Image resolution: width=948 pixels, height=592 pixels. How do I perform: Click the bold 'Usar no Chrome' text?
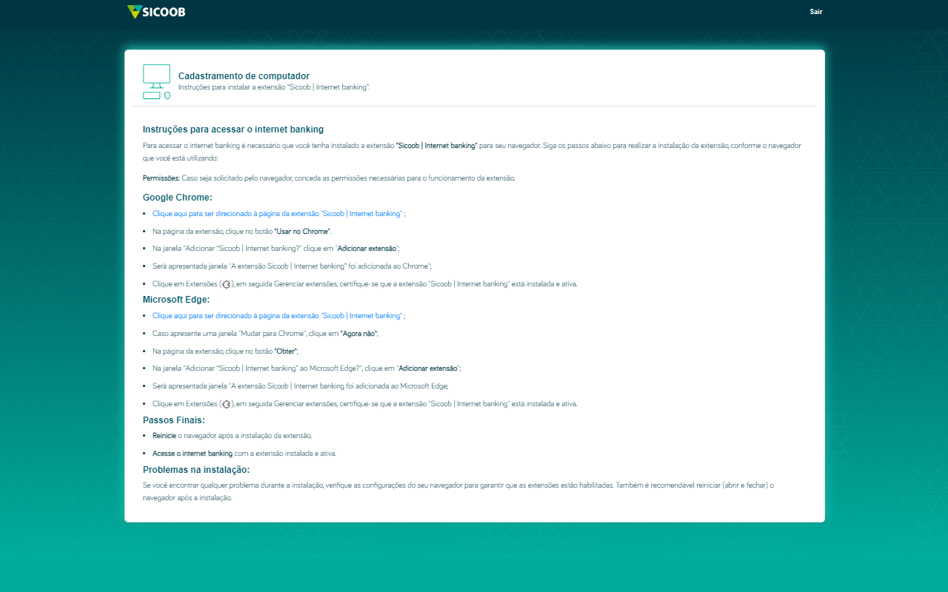[302, 232]
